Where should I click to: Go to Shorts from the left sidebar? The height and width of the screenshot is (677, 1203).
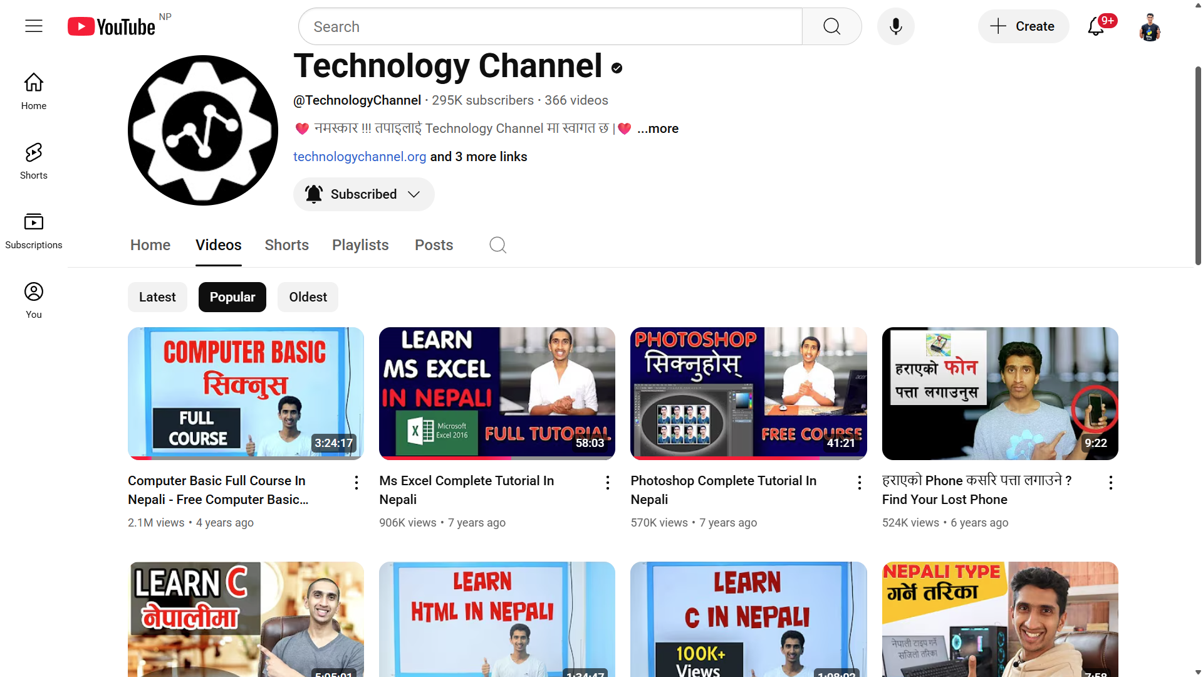[x=33, y=160]
